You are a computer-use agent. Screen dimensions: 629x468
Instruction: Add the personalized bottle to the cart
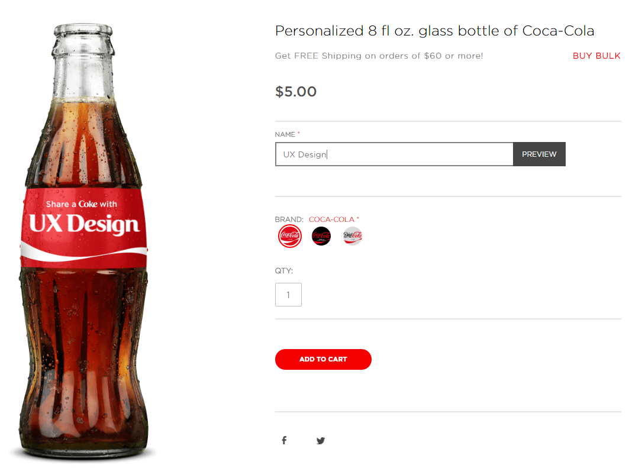pos(323,359)
